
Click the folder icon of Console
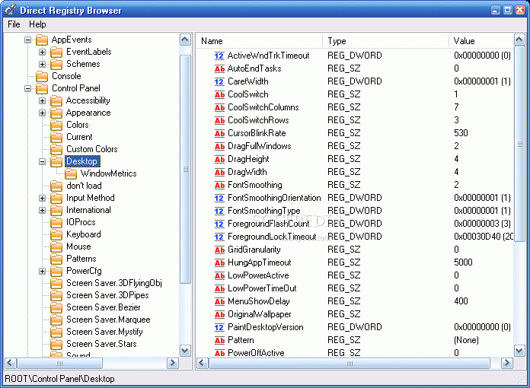click(x=42, y=76)
